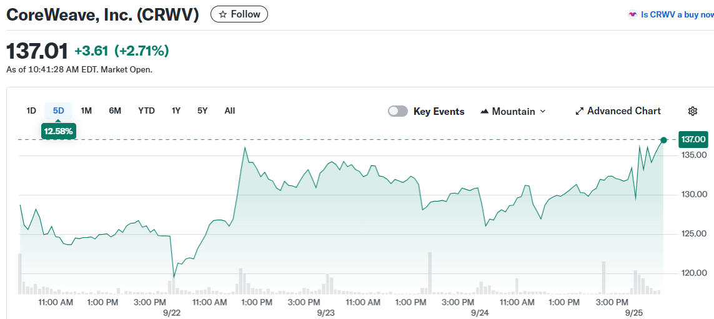This screenshot has height=319, width=714.
Task: Switch chart range to 1Y
Action: [176, 110]
